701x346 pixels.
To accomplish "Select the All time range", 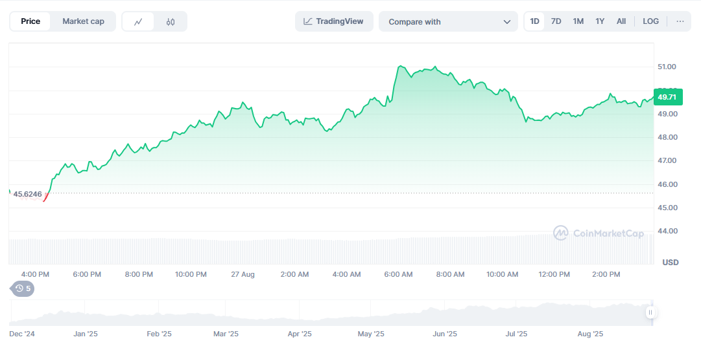I will click(x=621, y=21).
